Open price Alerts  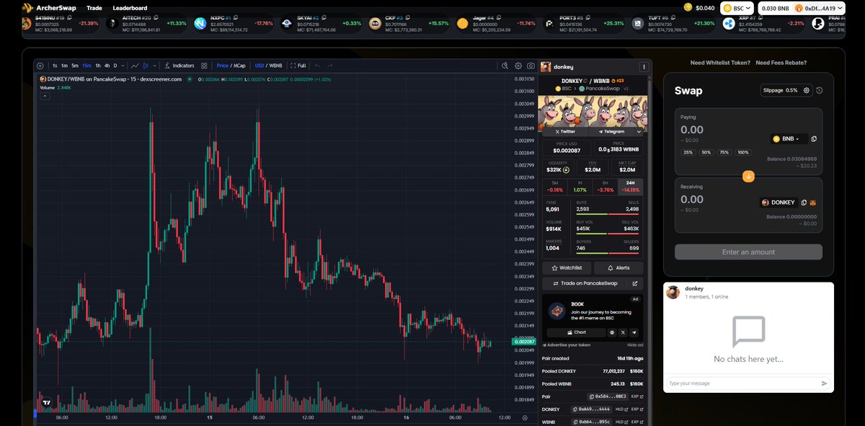click(x=618, y=268)
